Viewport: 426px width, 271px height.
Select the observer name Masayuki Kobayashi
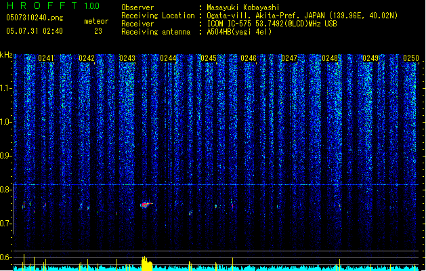pyautogui.click(x=243, y=7)
